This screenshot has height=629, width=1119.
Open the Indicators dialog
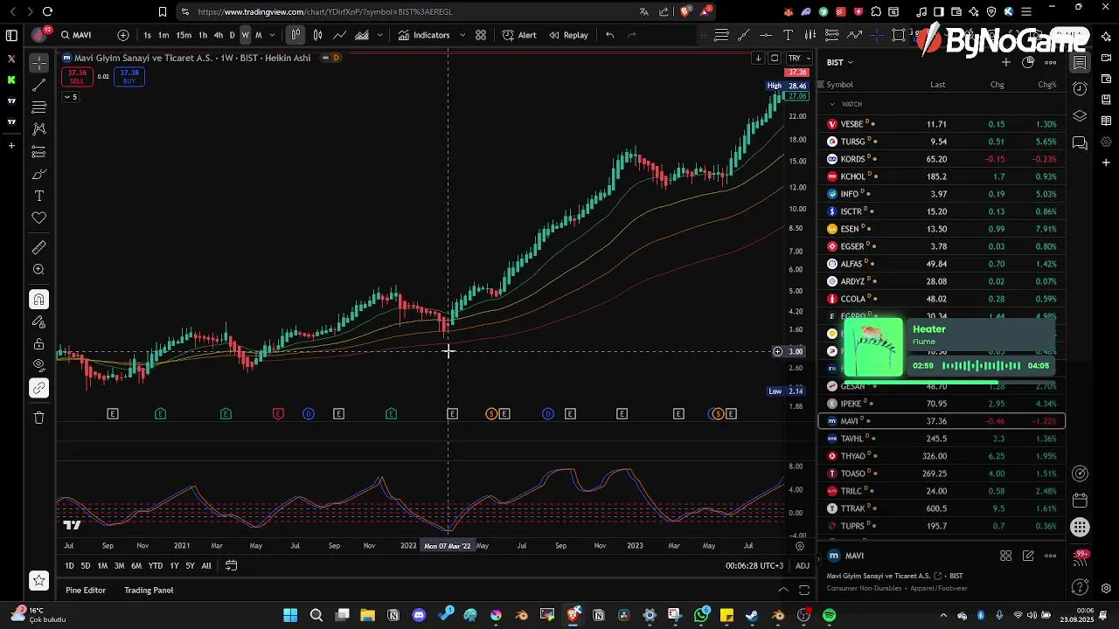pyautogui.click(x=424, y=35)
